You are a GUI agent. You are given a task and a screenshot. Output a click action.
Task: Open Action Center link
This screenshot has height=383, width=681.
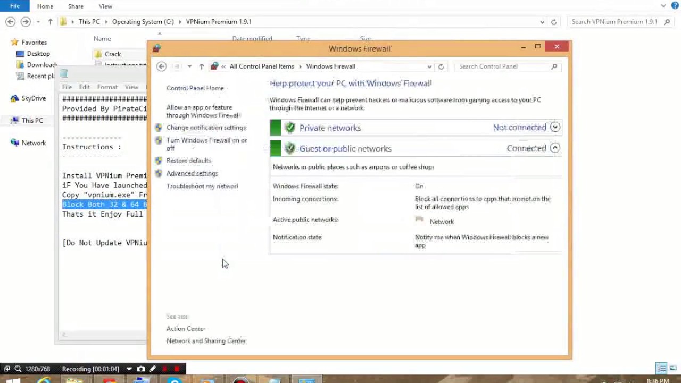[x=186, y=329]
